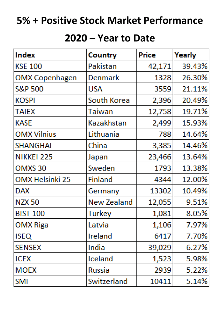The image size is (220, 312).
Task: Click the Country column header
Action: click(102, 55)
